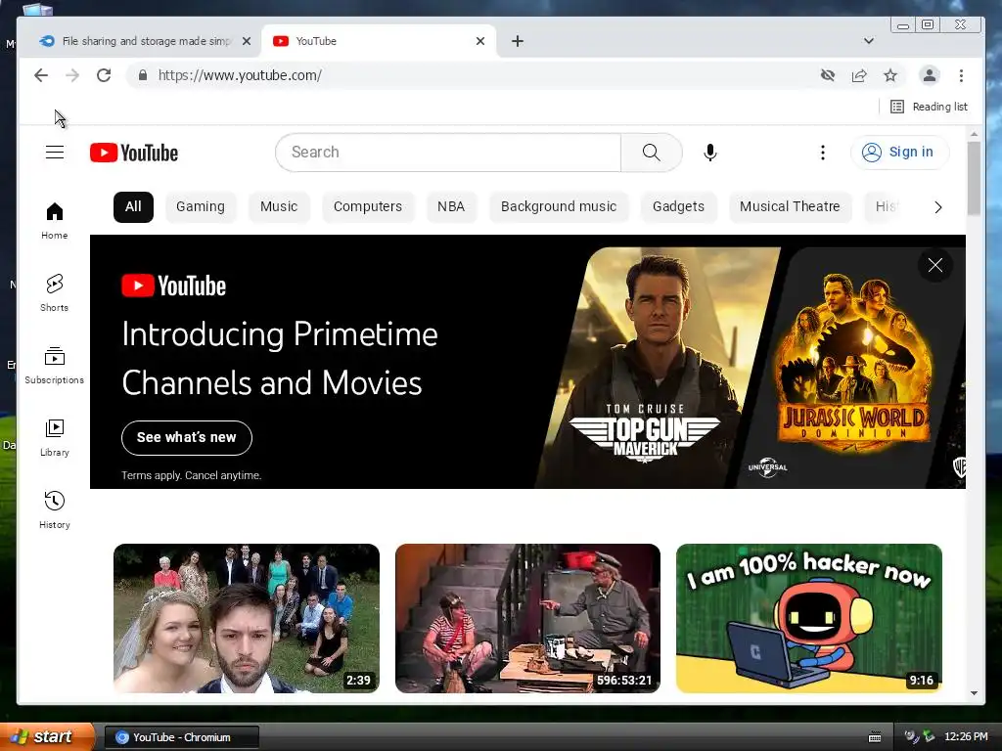Click the page vertical scrollbar thumb
This screenshot has height=751, width=1002.
(974, 179)
